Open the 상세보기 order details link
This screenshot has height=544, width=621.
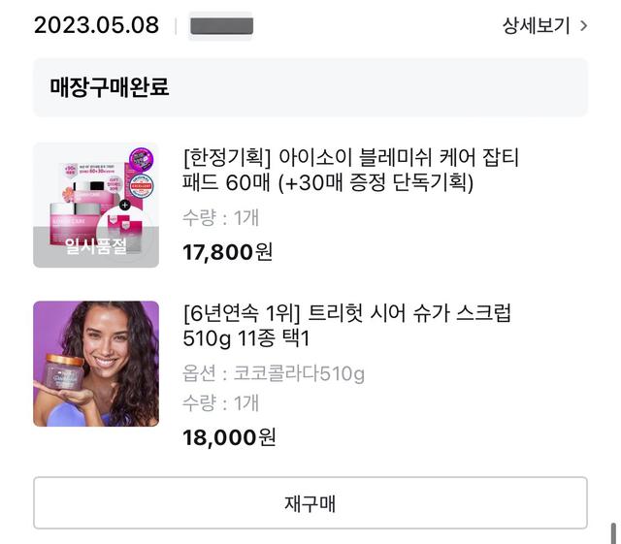click(x=536, y=26)
